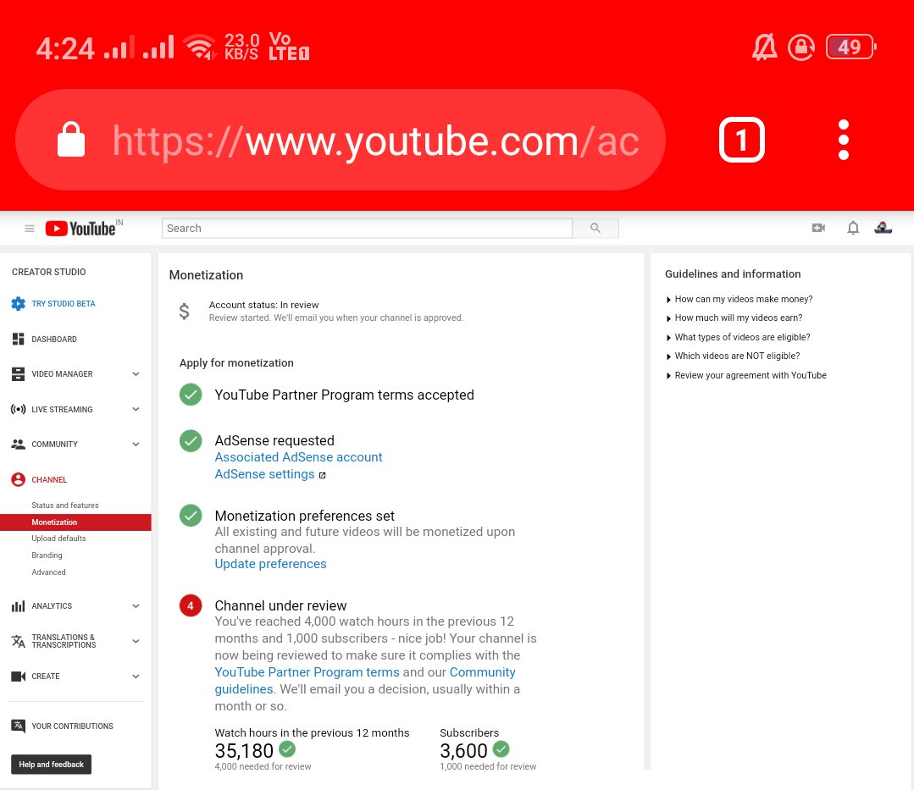Open Associated AdSense account link

(298, 457)
